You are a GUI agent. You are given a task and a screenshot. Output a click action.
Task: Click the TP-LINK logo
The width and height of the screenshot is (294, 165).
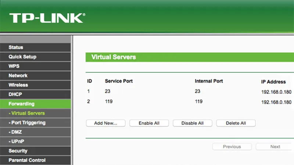47,18
